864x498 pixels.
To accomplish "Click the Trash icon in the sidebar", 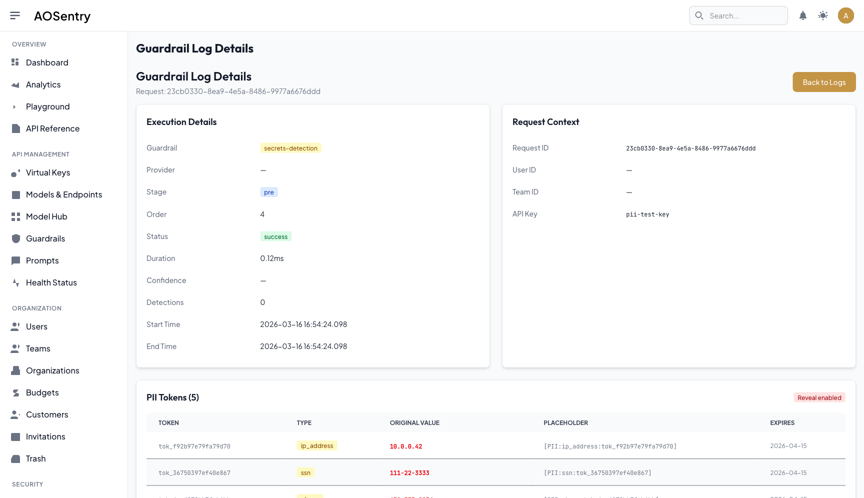I will click(x=15, y=458).
